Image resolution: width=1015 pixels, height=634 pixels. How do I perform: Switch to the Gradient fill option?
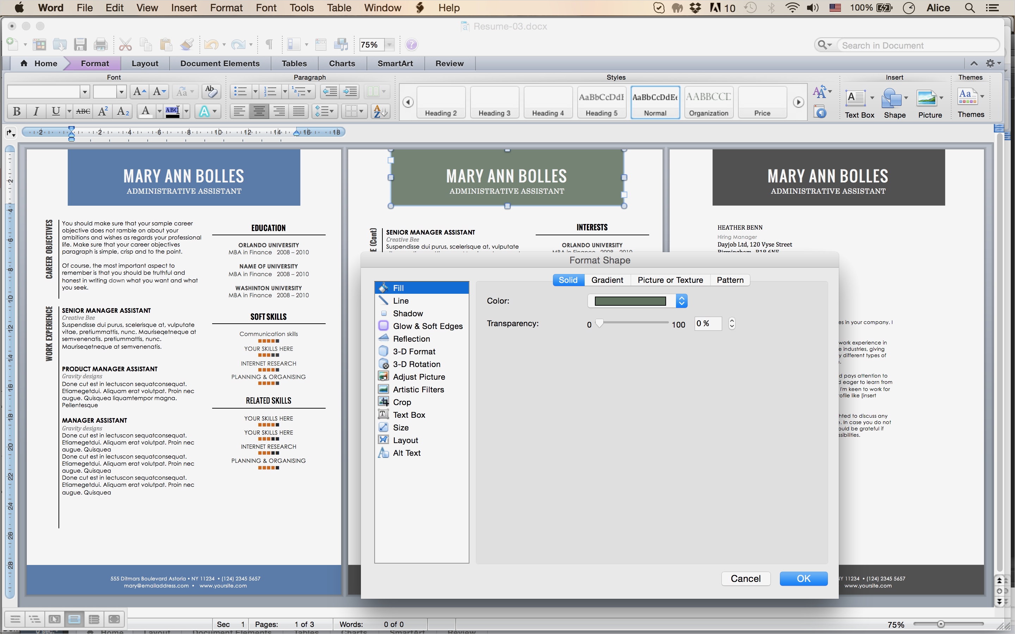click(x=607, y=280)
